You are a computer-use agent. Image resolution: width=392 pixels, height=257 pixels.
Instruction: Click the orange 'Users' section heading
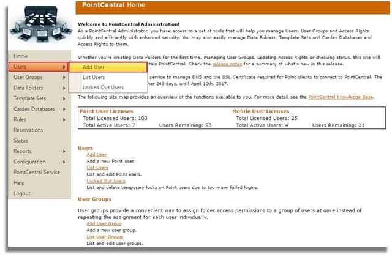(85, 148)
